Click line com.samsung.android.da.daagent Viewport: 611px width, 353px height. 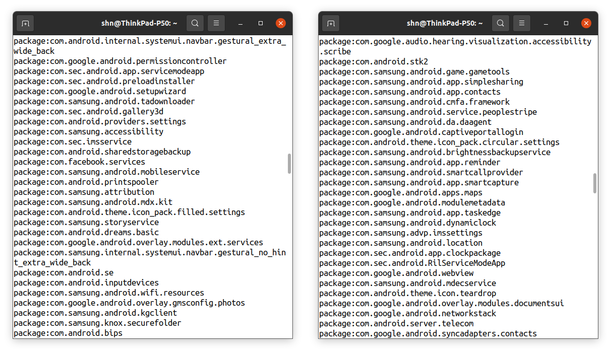[x=405, y=122]
